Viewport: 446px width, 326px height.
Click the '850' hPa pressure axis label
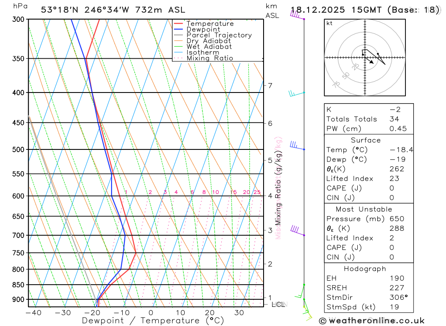[x=18, y=285]
